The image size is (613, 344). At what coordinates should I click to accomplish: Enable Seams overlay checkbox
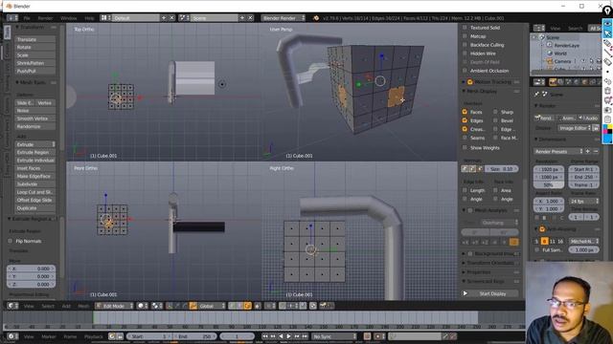[x=465, y=138]
